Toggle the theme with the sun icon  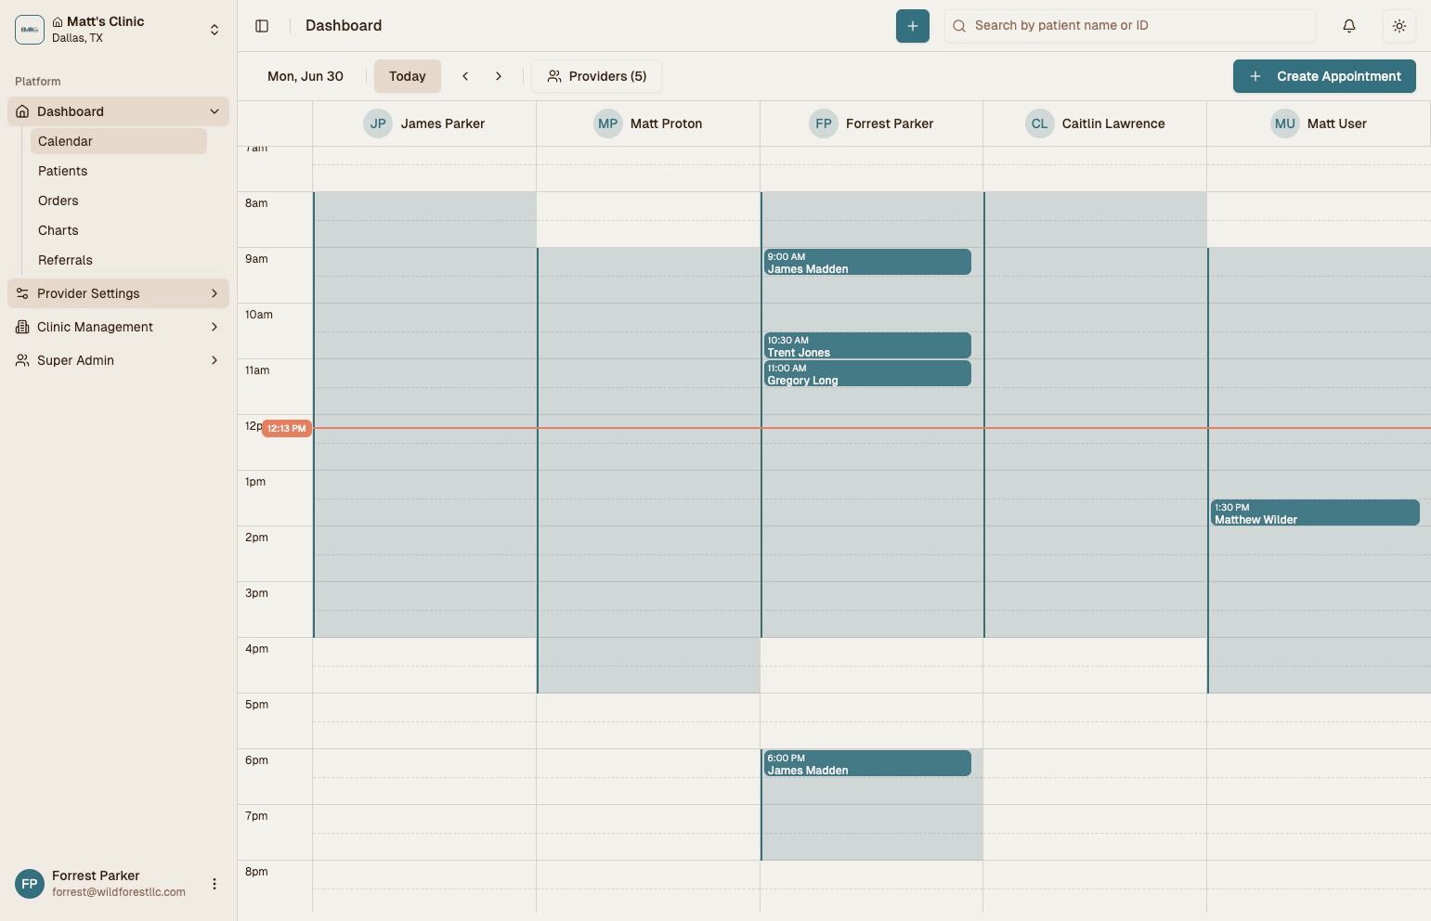point(1399,25)
